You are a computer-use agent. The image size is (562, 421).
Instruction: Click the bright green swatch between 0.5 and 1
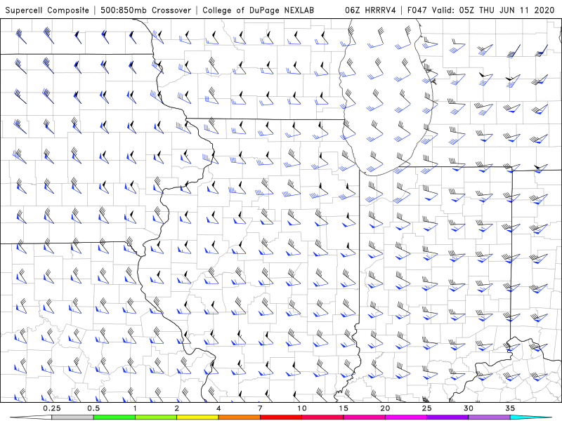click(115, 417)
